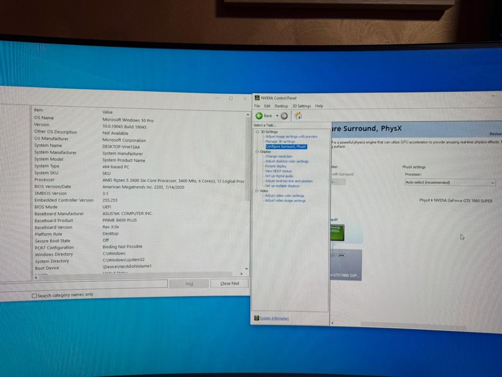
Task: Select Adjust video image settings task
Action: (x=285, y=201)
